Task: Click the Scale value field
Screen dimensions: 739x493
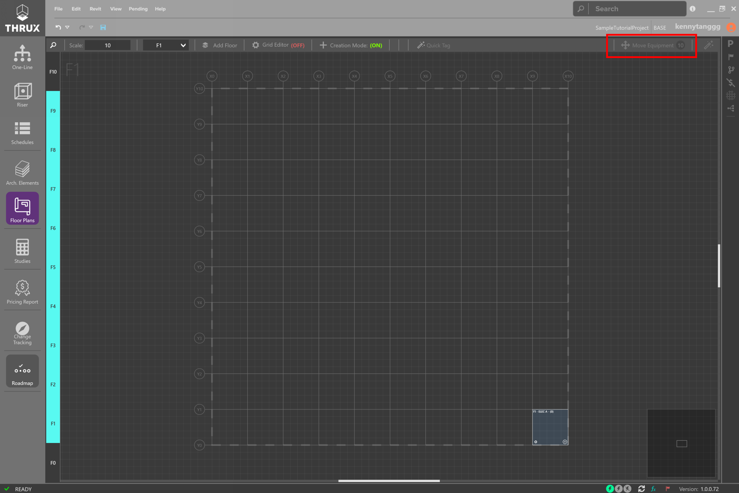Action: pos(108,45)
